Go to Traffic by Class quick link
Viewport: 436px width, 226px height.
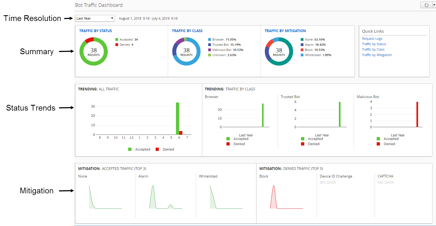click(373, 50)
